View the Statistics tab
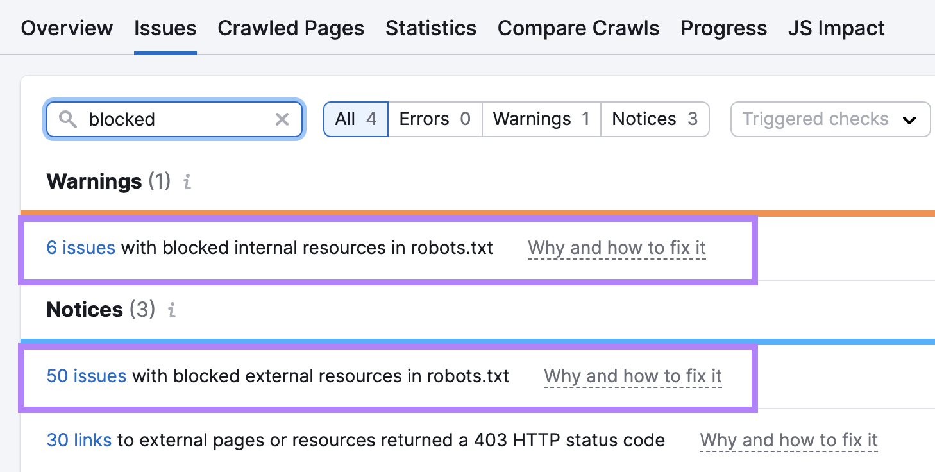 (x=430, y=28)
